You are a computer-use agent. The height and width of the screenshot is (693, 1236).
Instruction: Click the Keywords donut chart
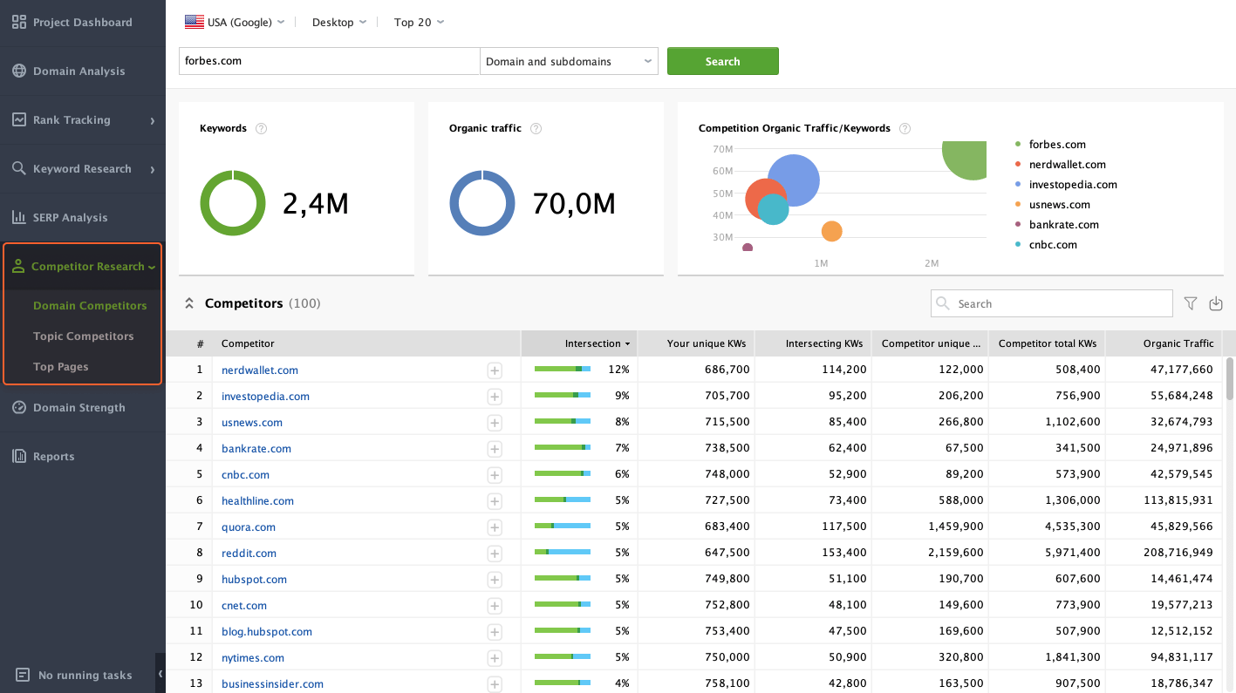(233, 203)
